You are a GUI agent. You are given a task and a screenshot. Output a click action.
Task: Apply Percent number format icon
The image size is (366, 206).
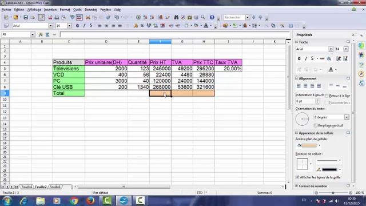point(142,26)
